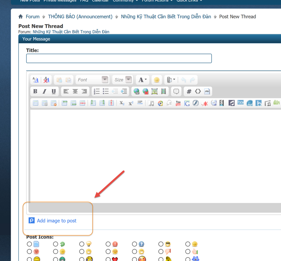Expand the Community menu
Viewport: 281px width, 261px height.
(x=125, y=1)
